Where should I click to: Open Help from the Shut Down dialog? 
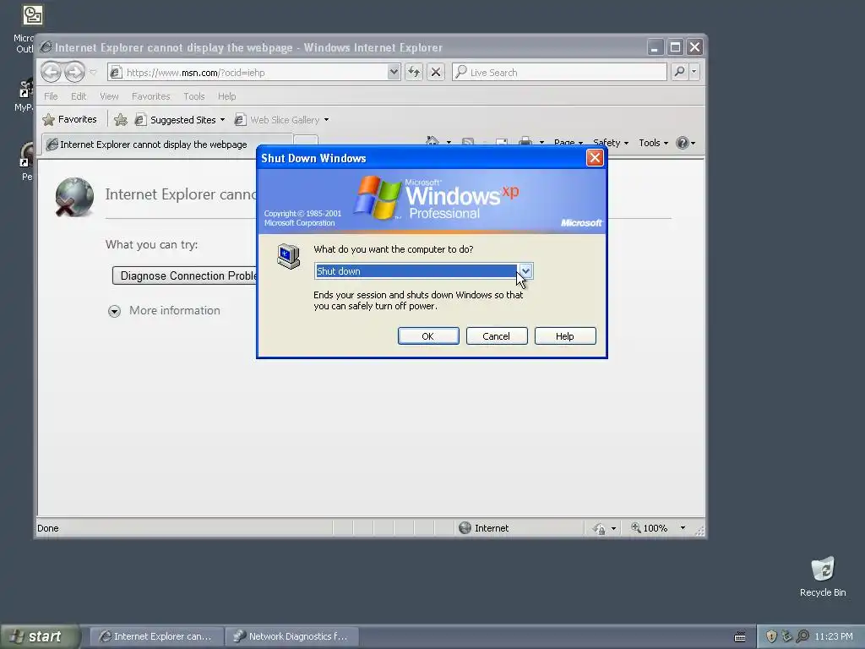point(565,336)
